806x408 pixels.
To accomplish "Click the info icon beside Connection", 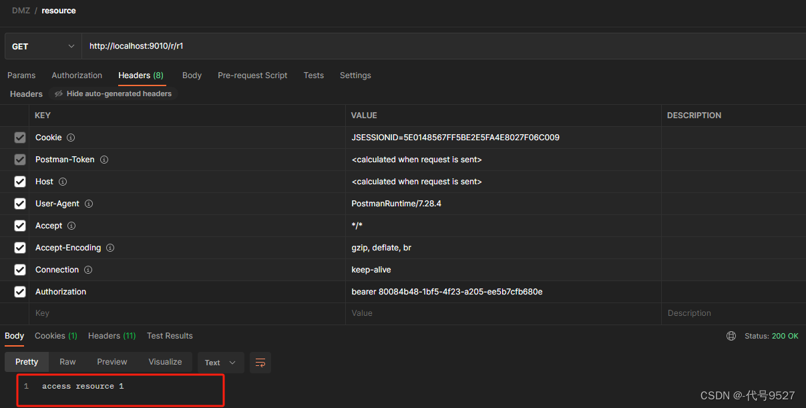I will tap(88, 270).
